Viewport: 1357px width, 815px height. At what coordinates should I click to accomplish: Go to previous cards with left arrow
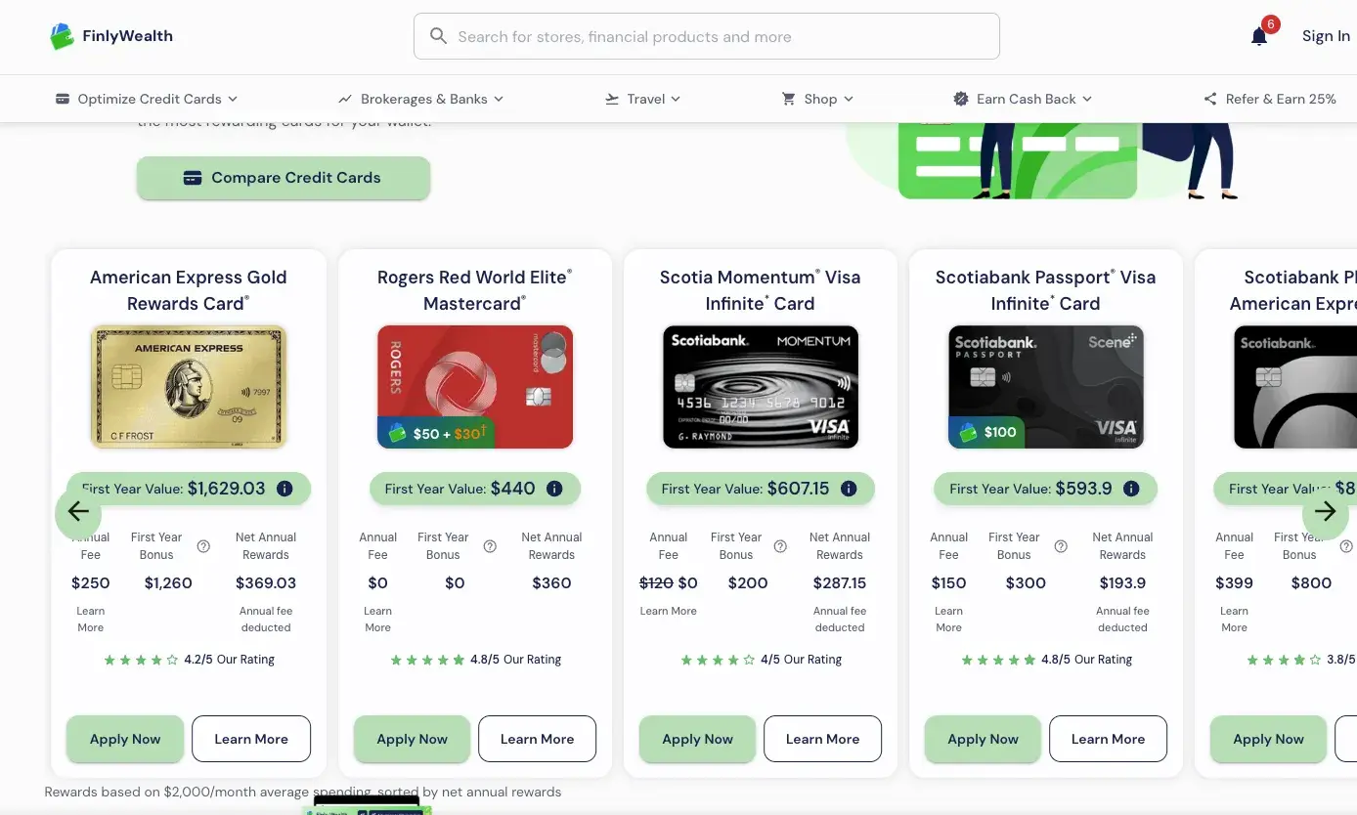click(x=78, y=511)
